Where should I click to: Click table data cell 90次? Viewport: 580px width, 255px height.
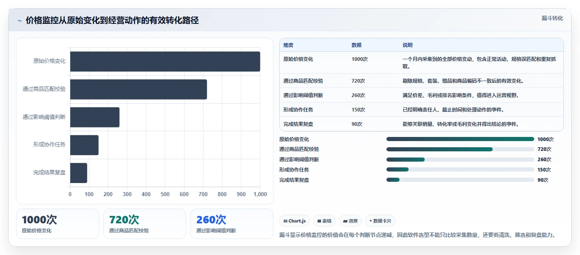pos(357,124)
